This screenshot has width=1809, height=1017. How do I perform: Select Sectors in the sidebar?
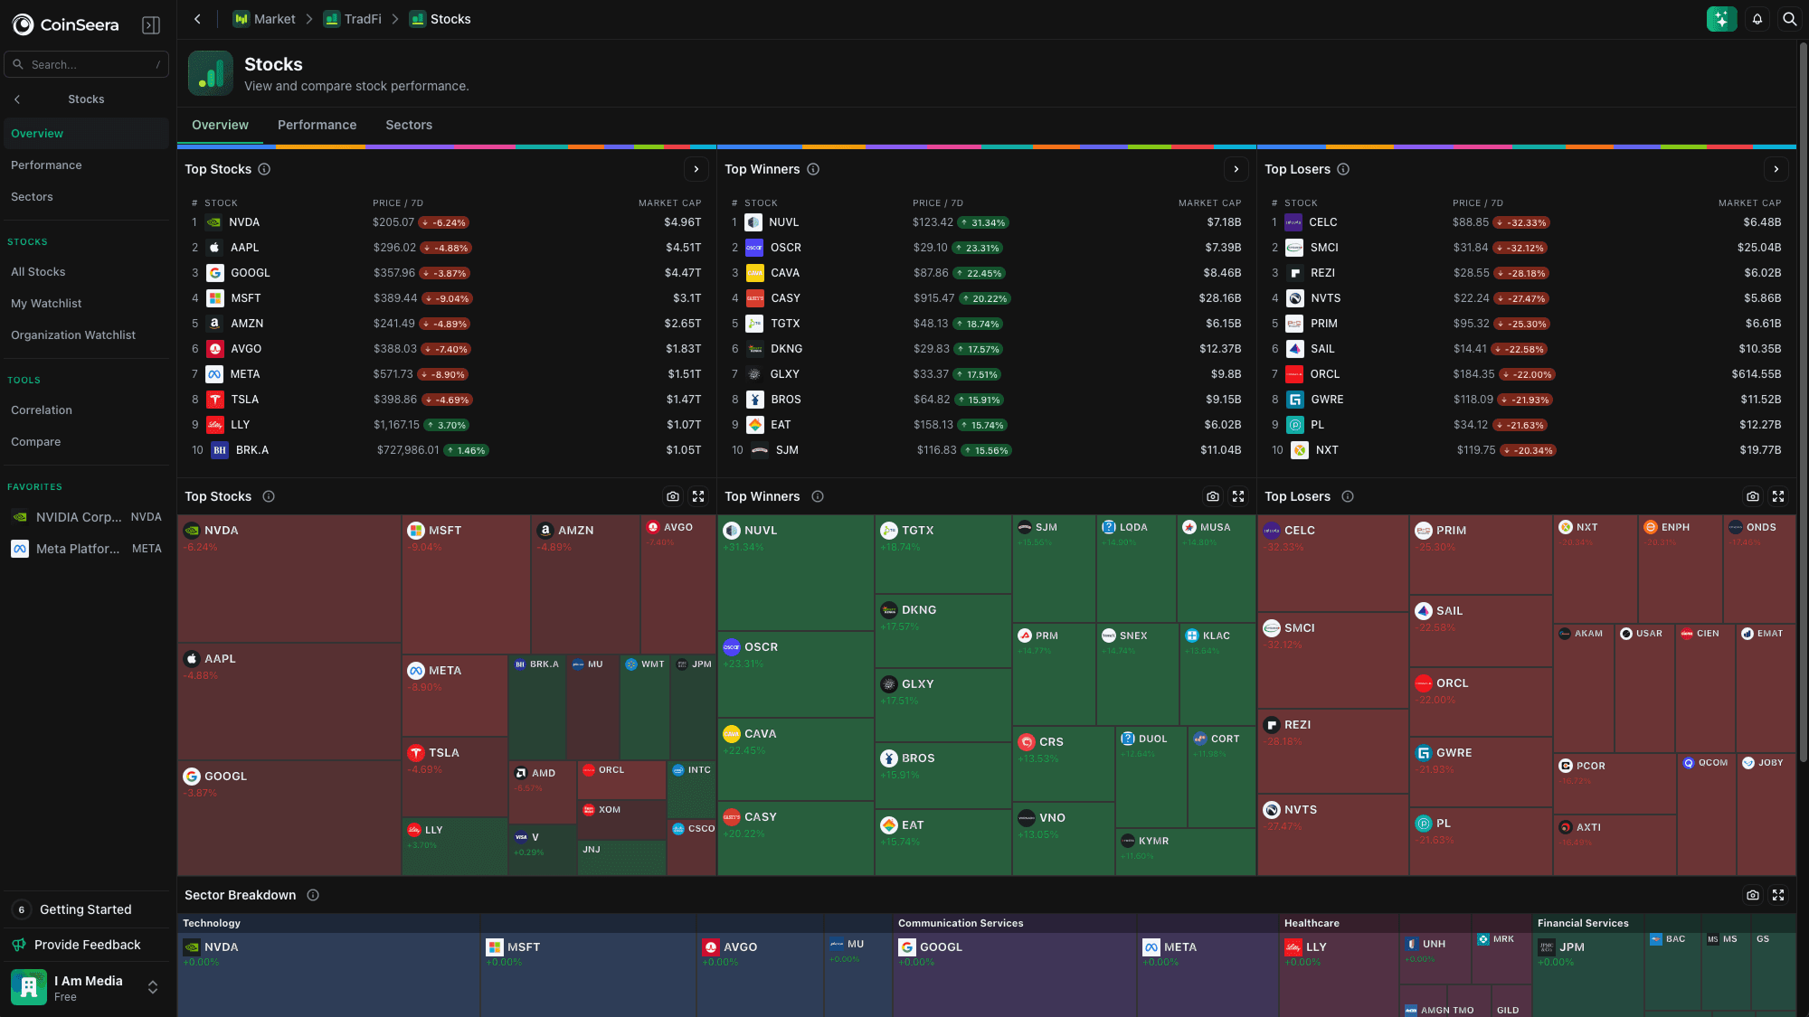coord(86,196)
